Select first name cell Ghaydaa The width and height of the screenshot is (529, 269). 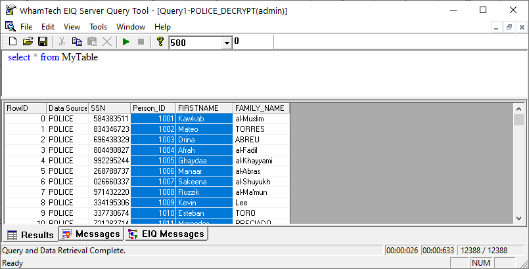[204, 161]
